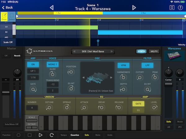Toggle the loop circular arrow
186x139 pixels.
pyautogui.click(x=51, y=135)
